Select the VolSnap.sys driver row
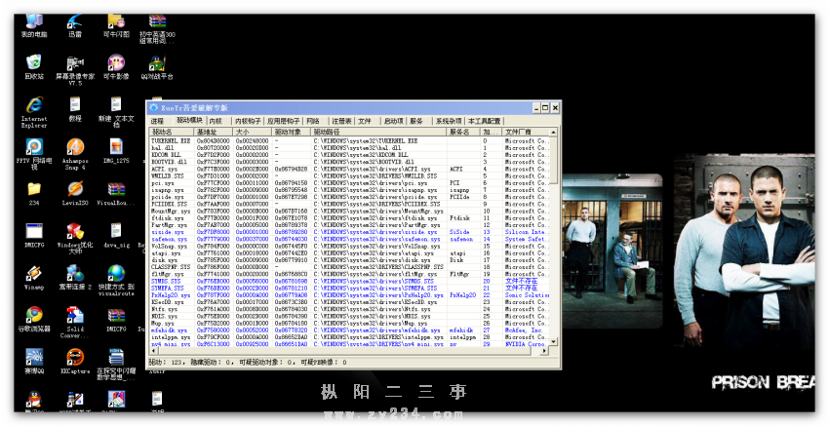The width and height of the screenshot is (829, 426). [349, 247]
